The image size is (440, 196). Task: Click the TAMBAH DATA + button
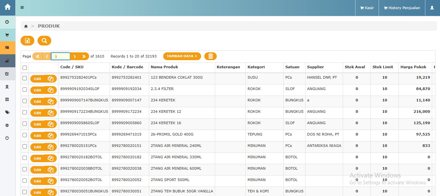pyautogui.click(x=182, y=56)
